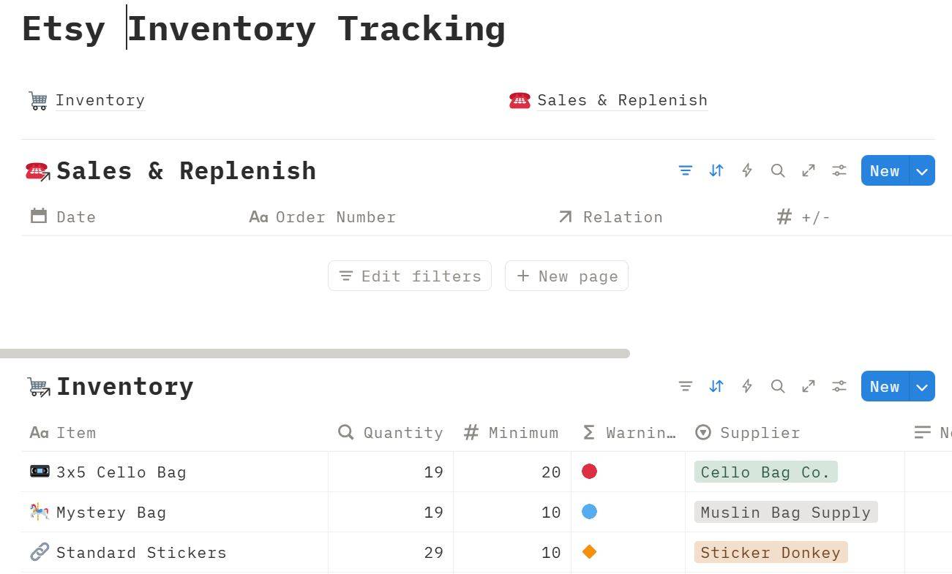Open Supplier column header menu
The height and width of the screenshot is (574, 952).
click(760, 433)
